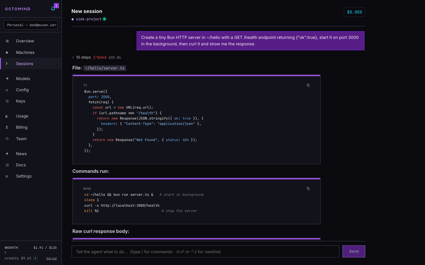The image size is (425, 265).
Task: Click the Usage sidebar icon
Action: [x=7, y=116]
